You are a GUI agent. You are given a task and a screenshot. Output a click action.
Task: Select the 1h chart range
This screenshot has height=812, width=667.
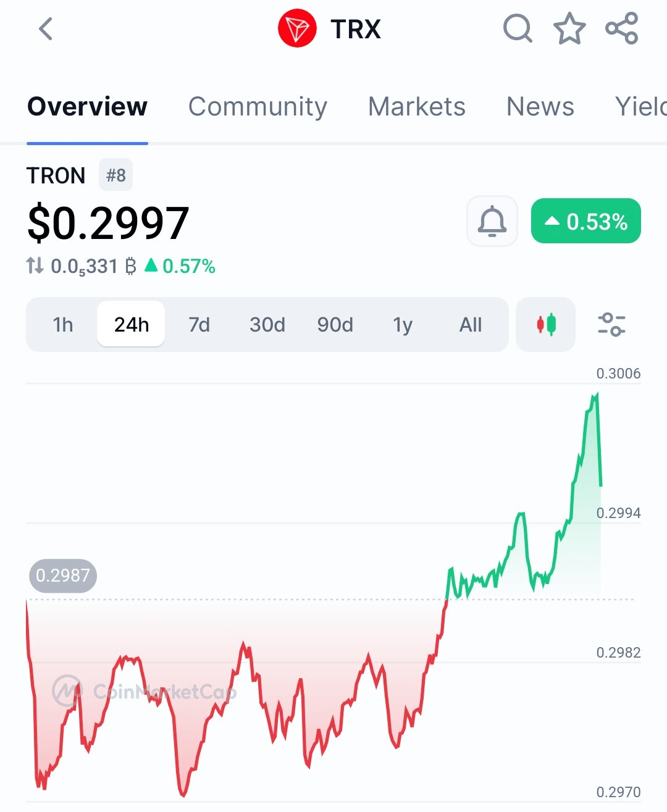click(x=63, y=324)
